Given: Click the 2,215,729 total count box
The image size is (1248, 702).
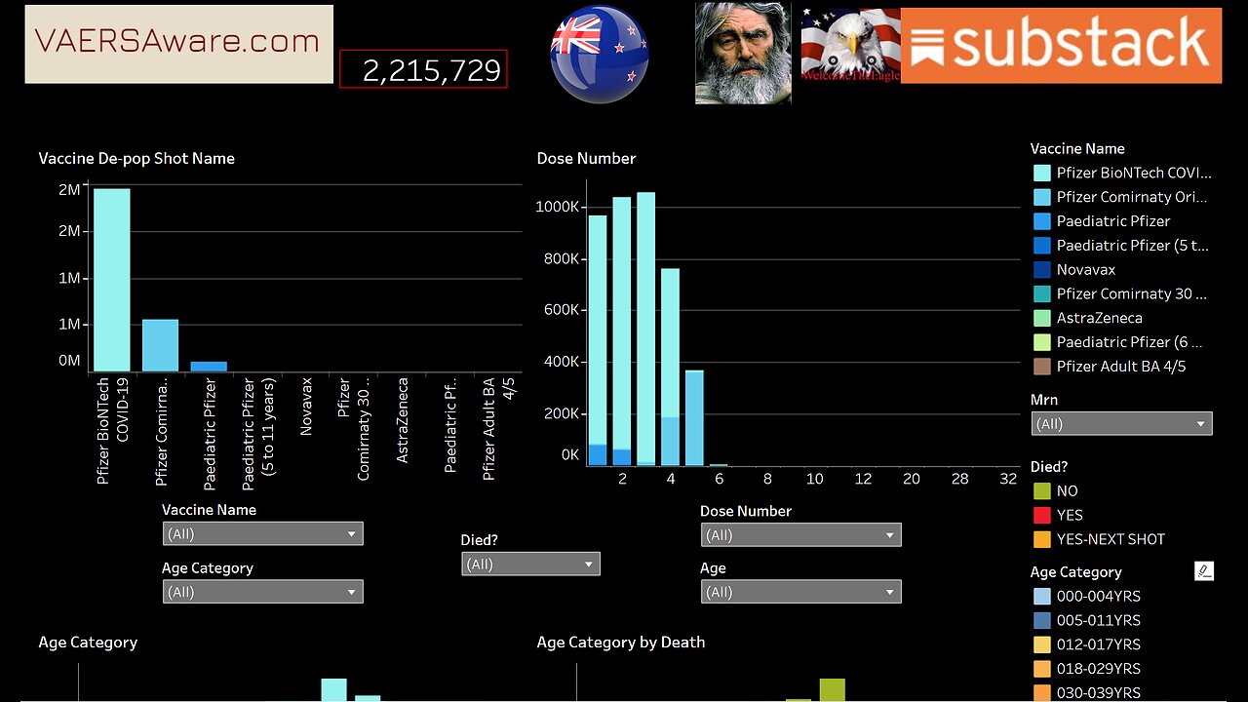Looking at the screenshot, I should [423, 69].
